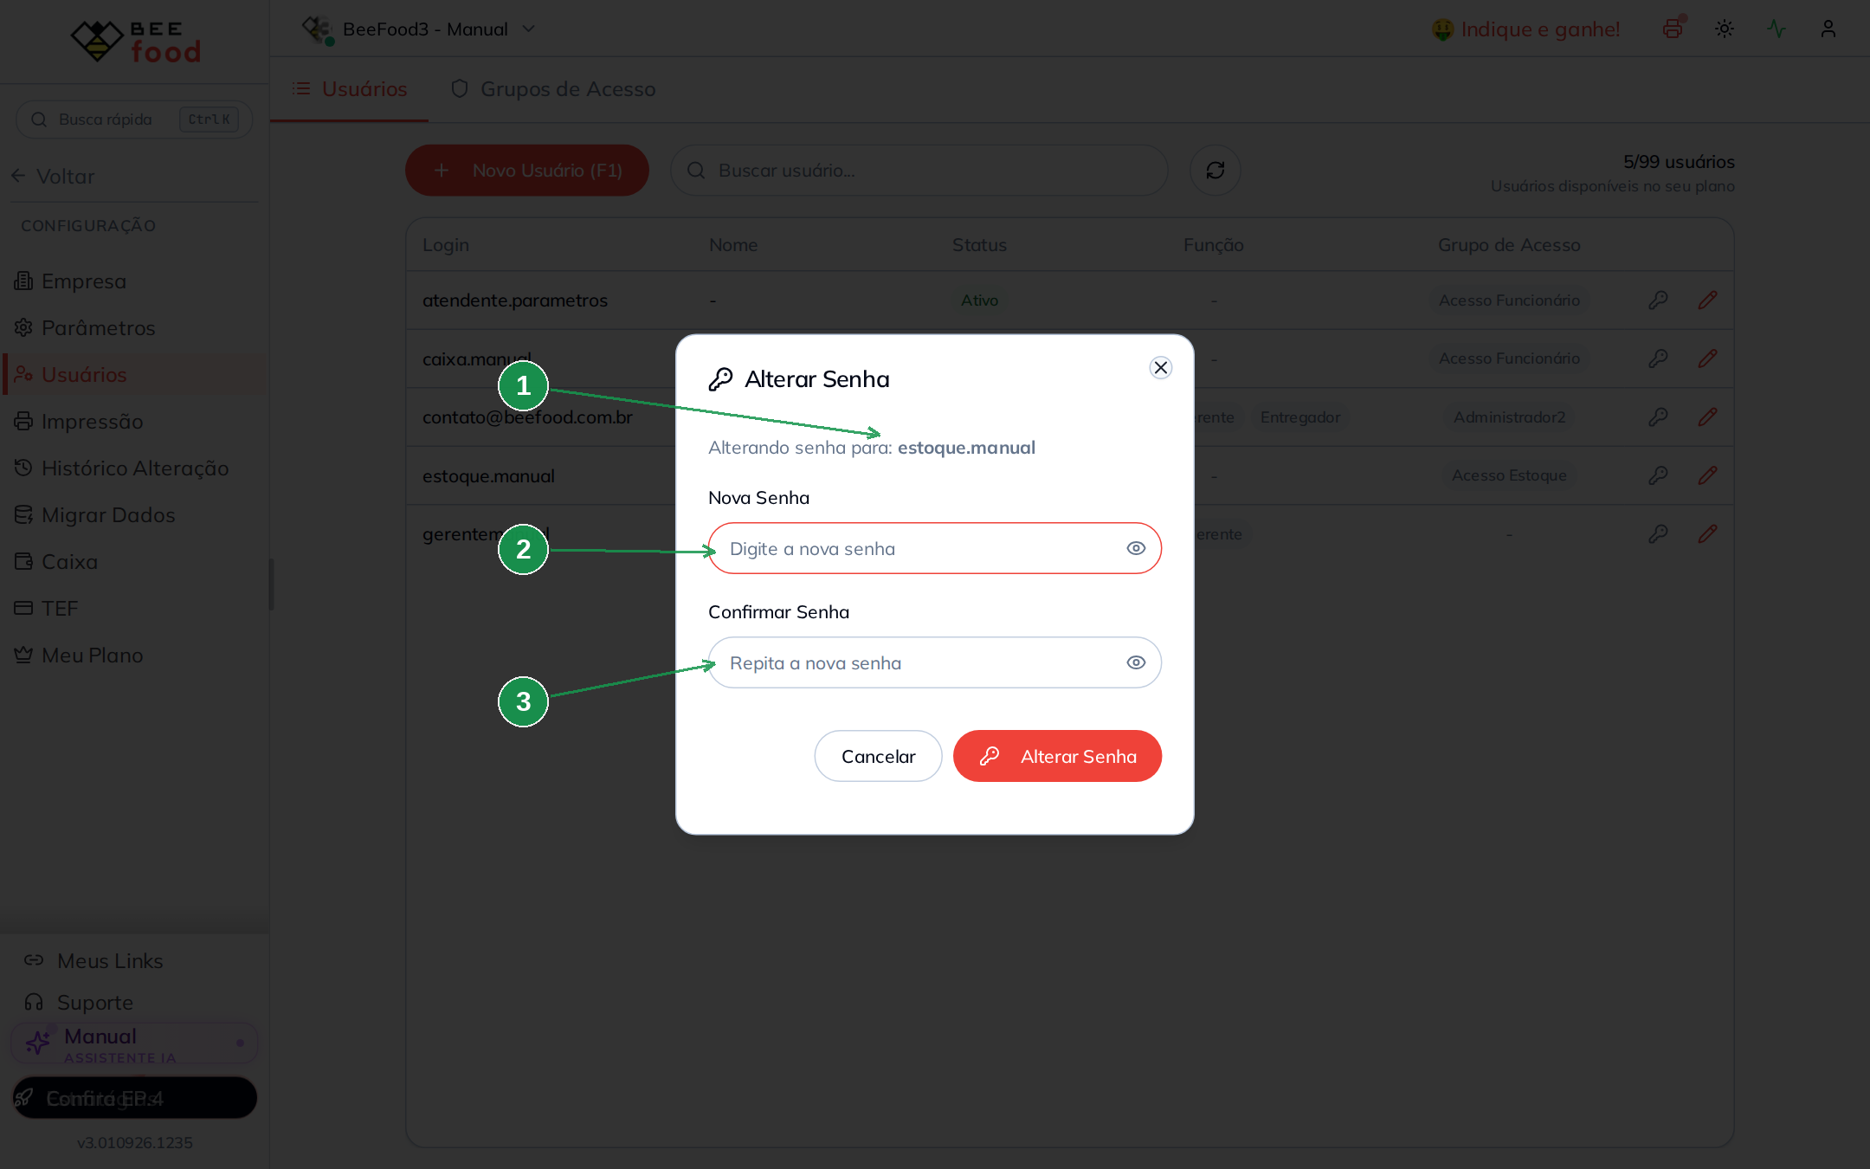Screen dimensions: 1870x1169
Task: Click the Acesso Estoque group badge
Action: point(1509,475)
